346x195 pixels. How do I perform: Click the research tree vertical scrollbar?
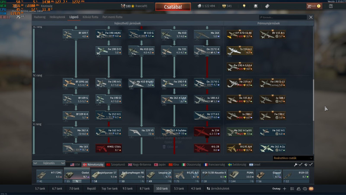pyautogui.click(x=313, y=100)
